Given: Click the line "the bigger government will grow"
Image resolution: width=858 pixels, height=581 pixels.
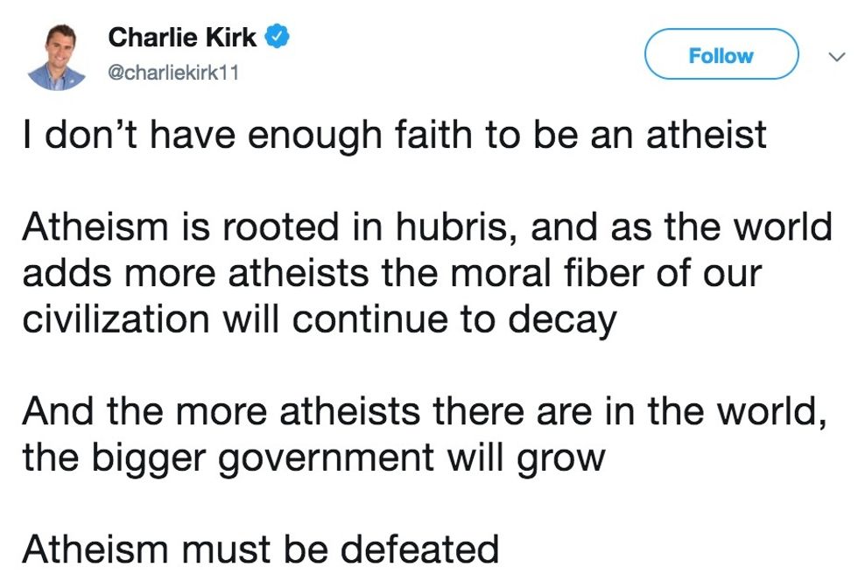Looking at the screenshot, I should click(313, 458).
